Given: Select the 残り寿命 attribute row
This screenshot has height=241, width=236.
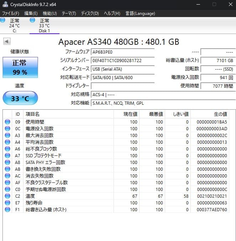Looking at the screenshot, I should pos(116,203).
